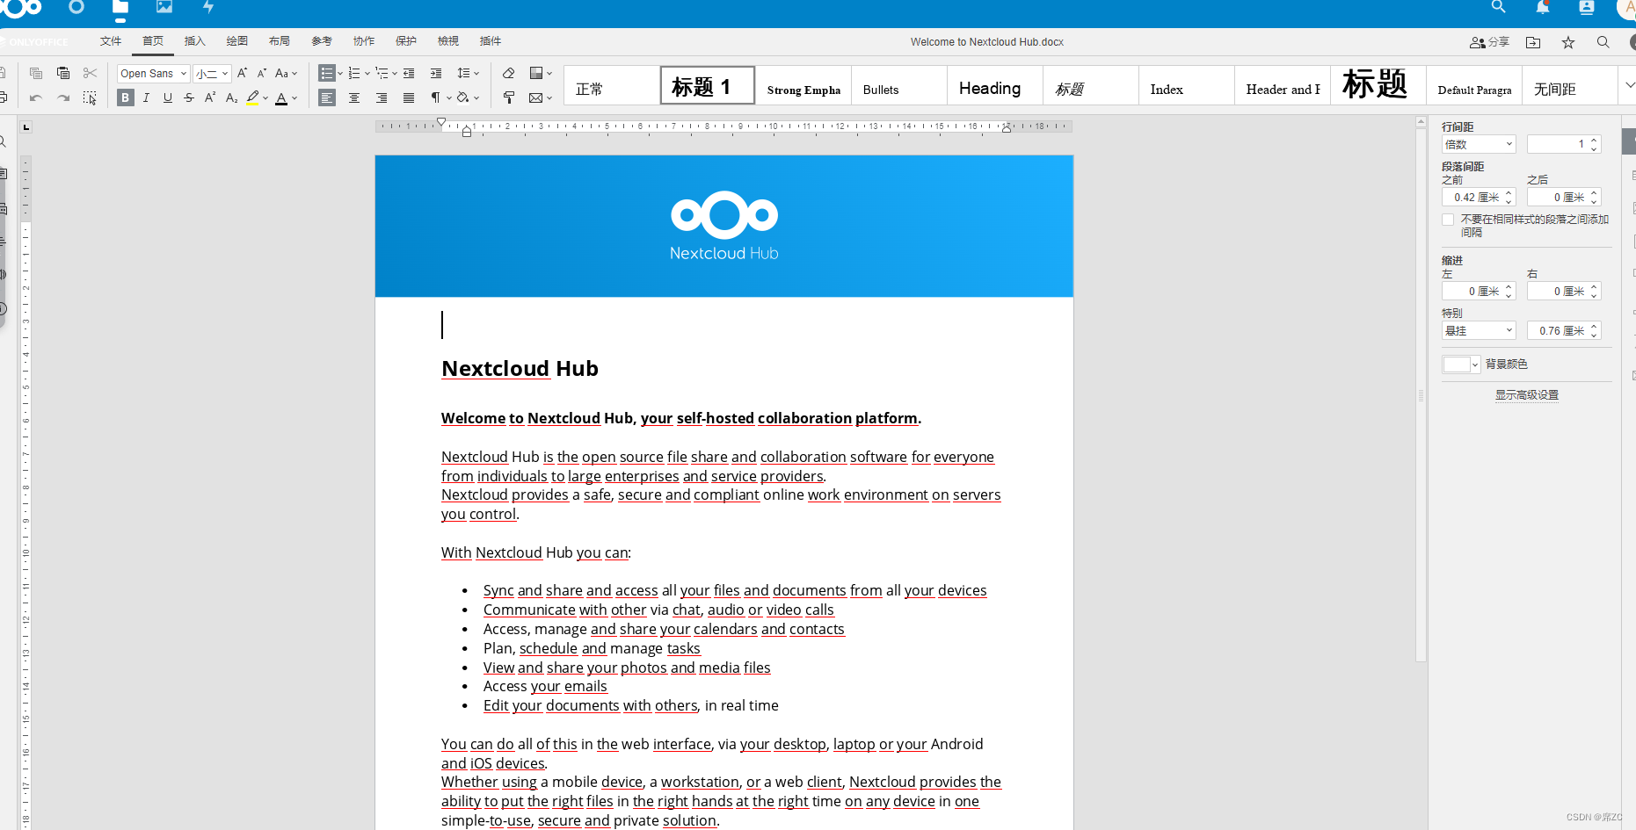Center align the paragraph
This screenshot has height=830, width=1636.
354,98
